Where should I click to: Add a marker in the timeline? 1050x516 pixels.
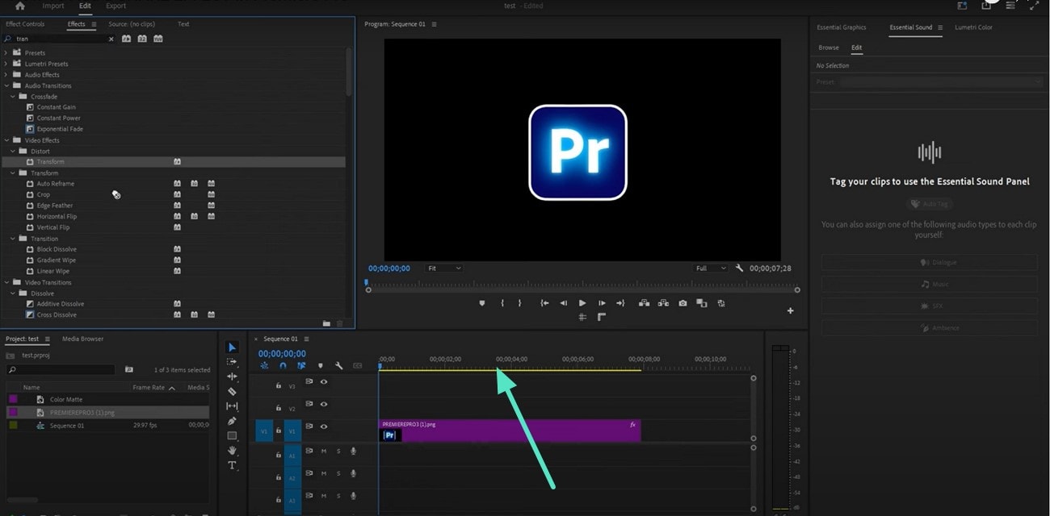[x=321, y=365]
